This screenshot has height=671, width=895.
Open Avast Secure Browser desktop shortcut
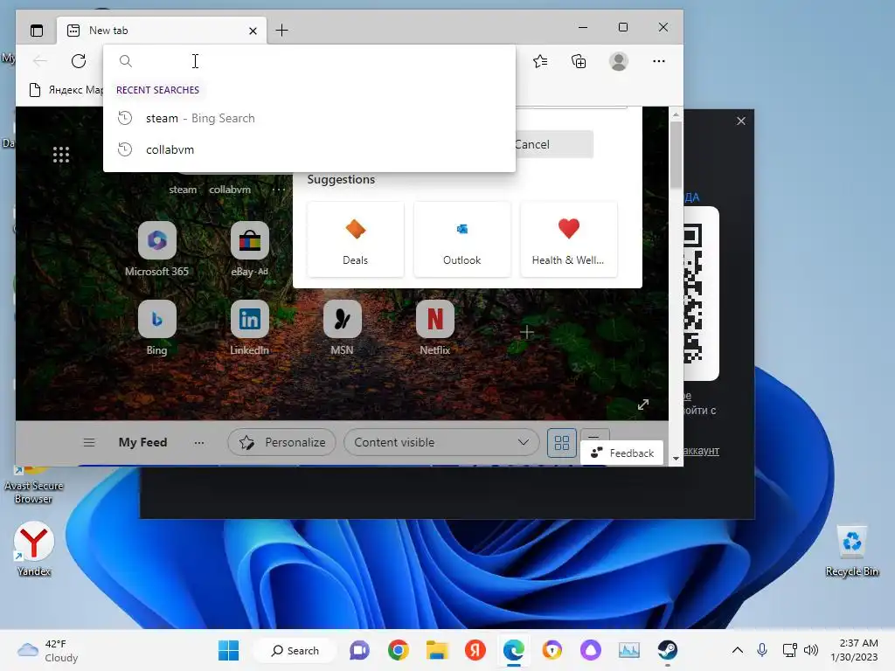click(x=34, y=485)
